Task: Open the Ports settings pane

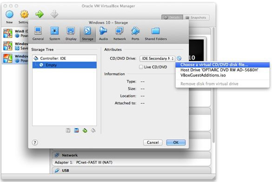Action: coord(135,34)
